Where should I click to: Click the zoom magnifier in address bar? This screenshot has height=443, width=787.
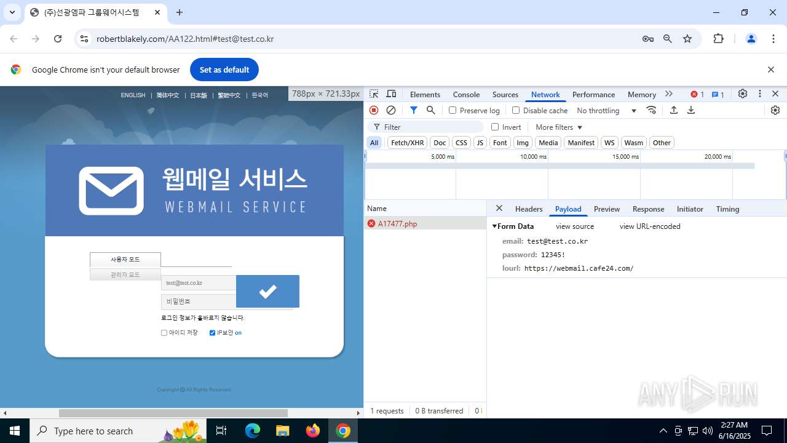coord(668,39)
